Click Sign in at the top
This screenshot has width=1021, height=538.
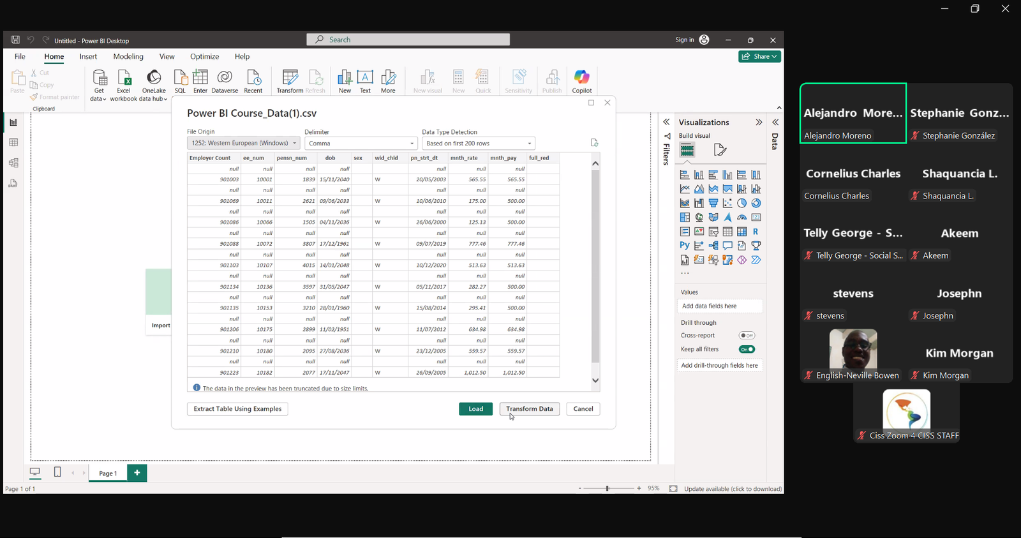coord(685,40)
